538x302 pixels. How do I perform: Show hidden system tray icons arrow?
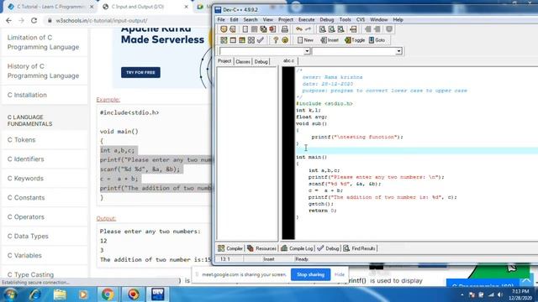[x=462, y=294]
